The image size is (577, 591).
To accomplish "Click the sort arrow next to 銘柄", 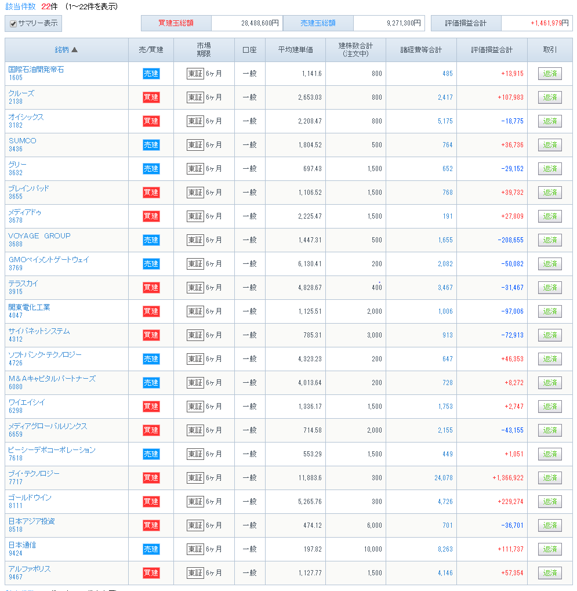I will 74,50.
